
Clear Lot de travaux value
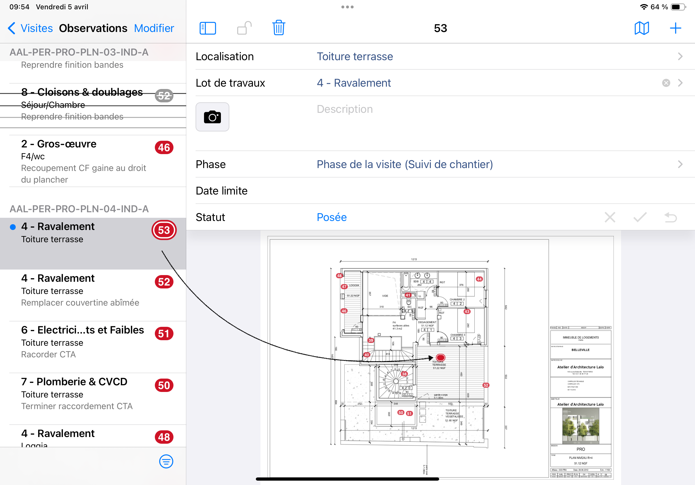[666, 83]
